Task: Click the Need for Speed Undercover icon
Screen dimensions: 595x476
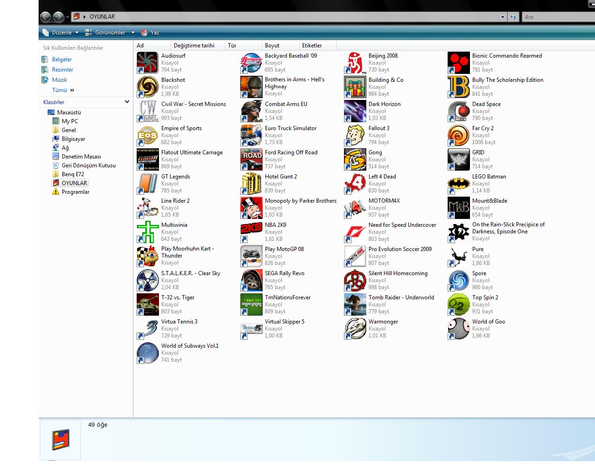Action: (x=355, y=232)
